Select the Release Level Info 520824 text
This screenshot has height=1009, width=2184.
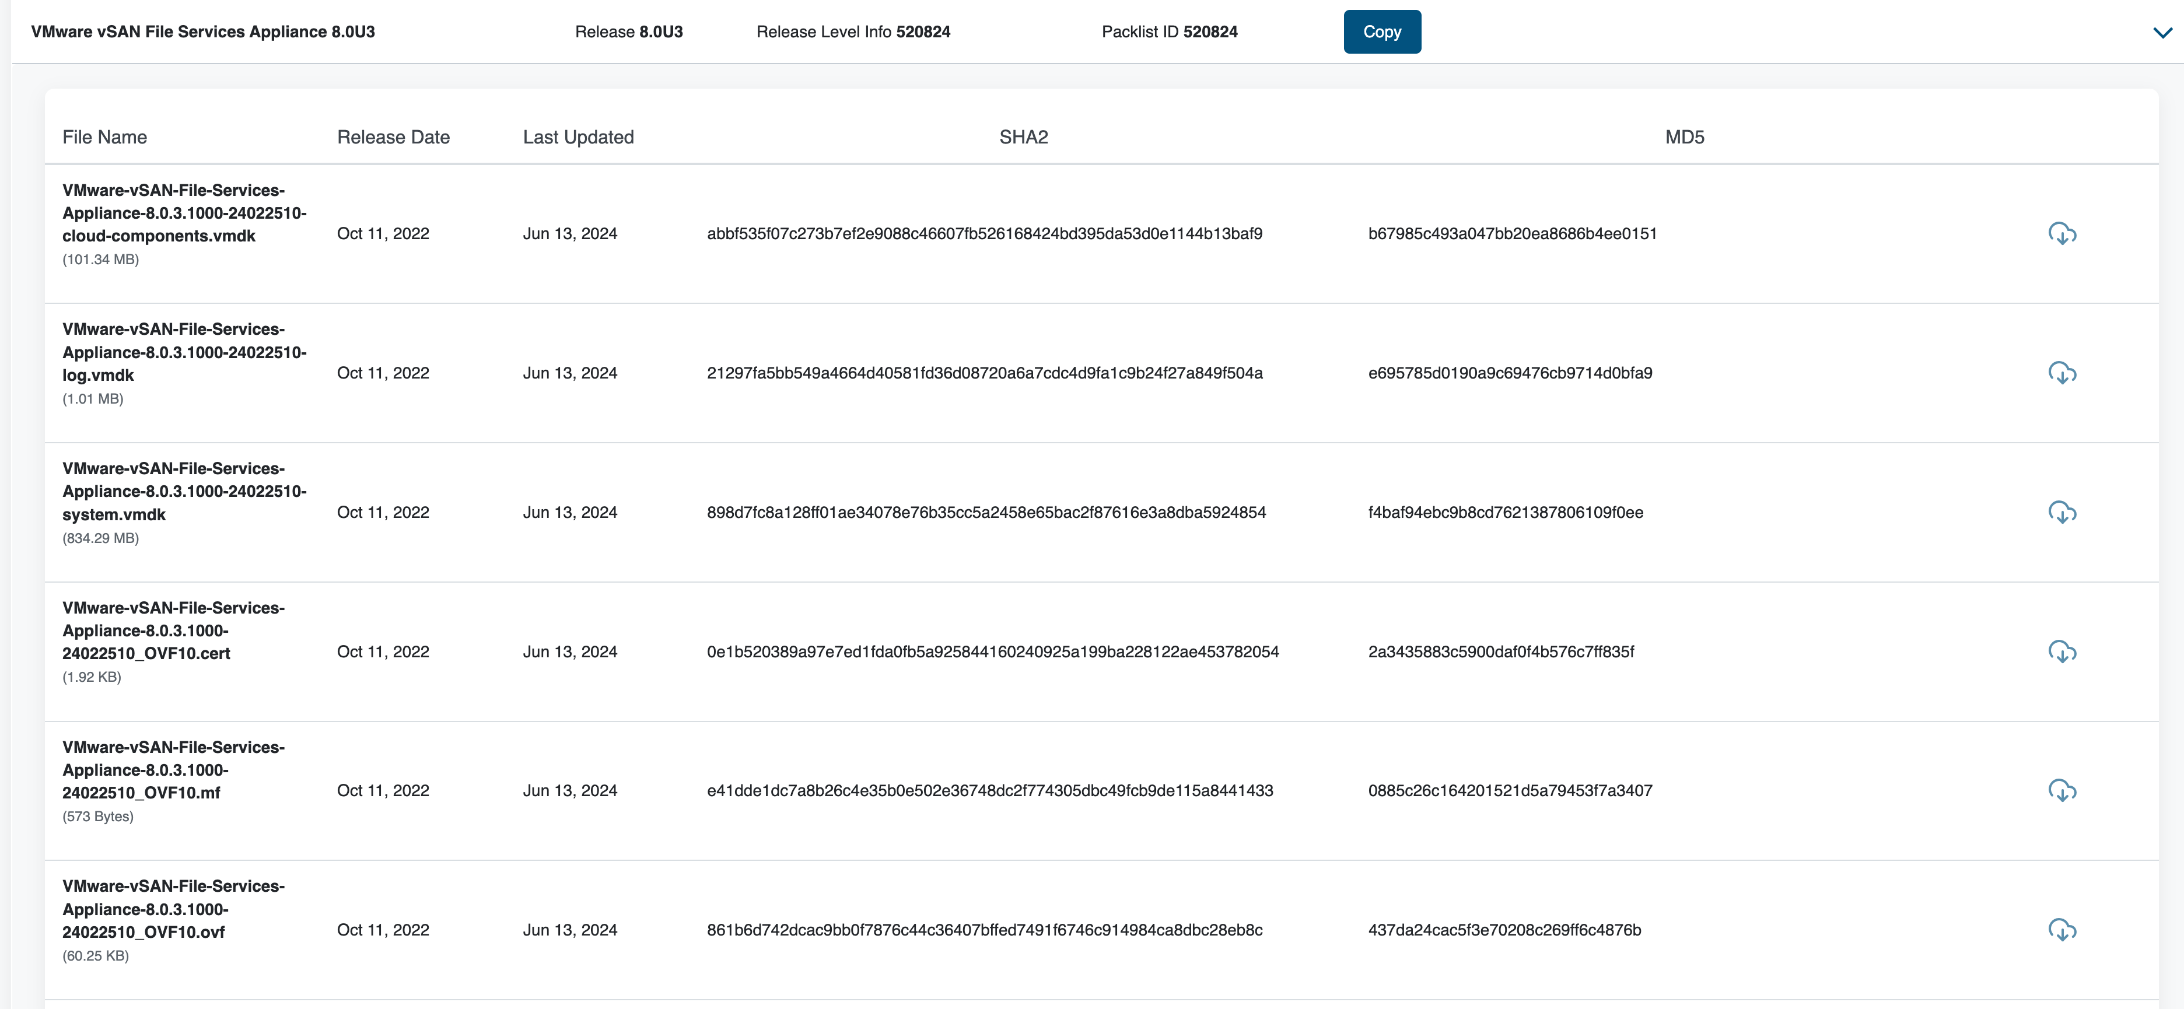click(x=853, y=31)
